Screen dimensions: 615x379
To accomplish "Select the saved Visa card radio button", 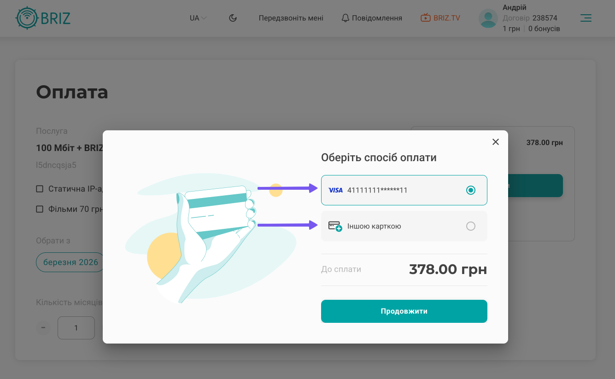I will click(x=470, y=190).
